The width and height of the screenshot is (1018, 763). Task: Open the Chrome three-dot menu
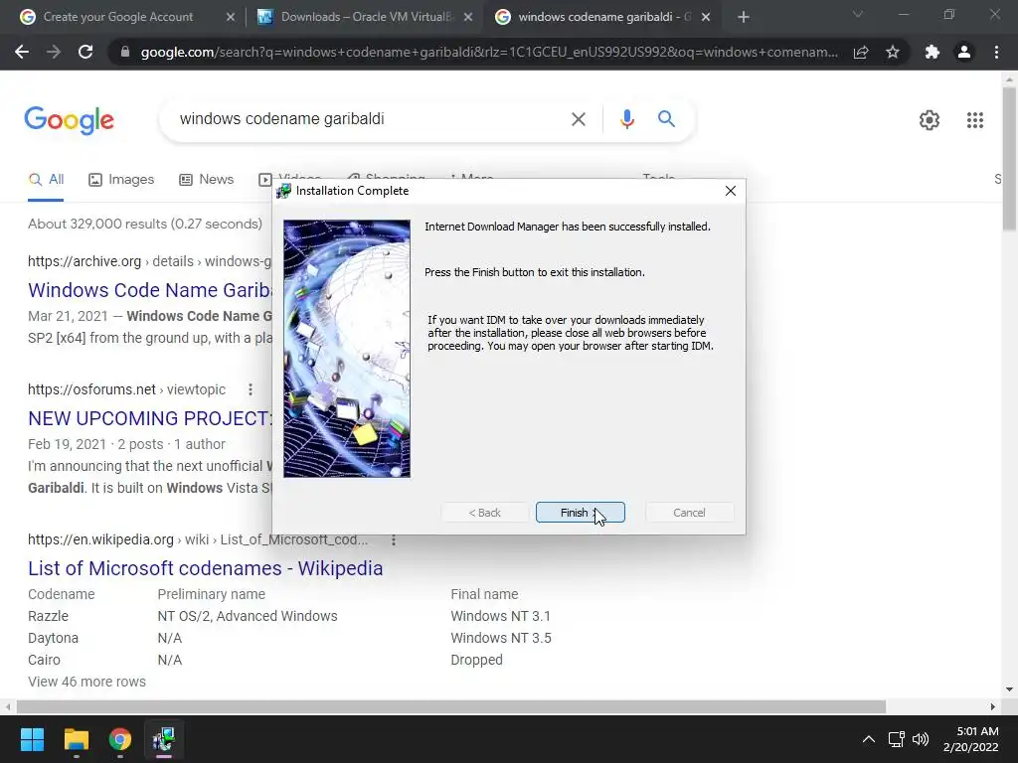[x=996, y=52]
